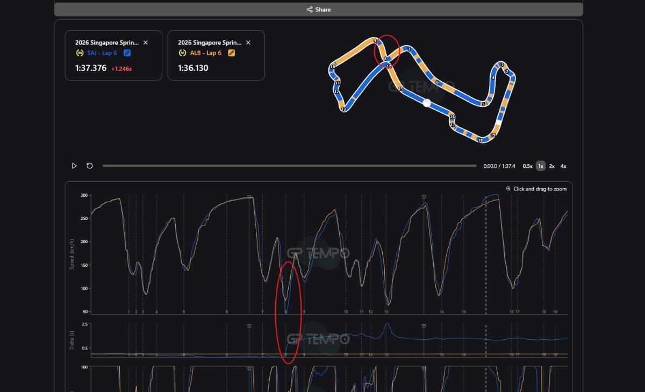645x392 pixels.
Task: Open blue color editor for SAI lap
Action: pos(127,53)
